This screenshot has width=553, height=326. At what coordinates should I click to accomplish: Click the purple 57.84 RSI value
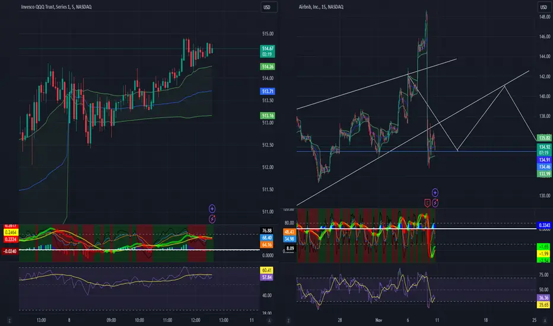click(266, 277)
